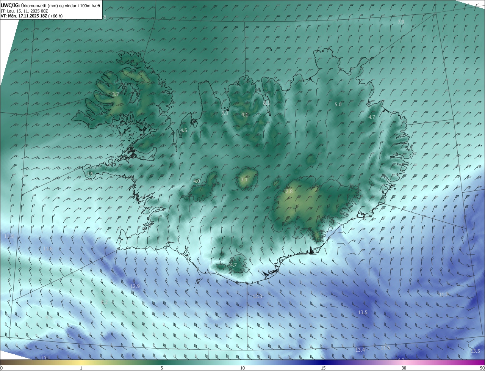485x371 pixels.
Task: Click the pale yellow section of the color bar
Action: [x=81, y=363]
